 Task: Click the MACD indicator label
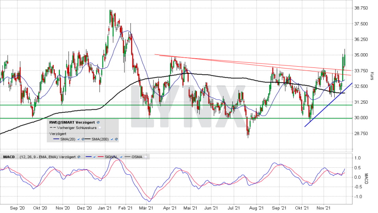(x=9, y=157)
